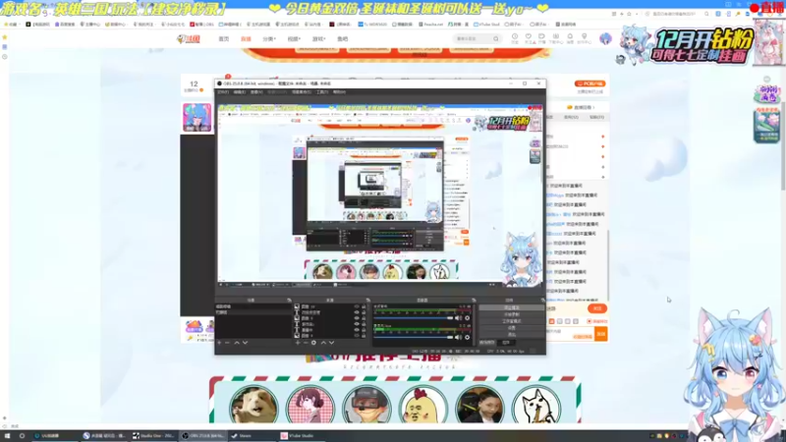The image size is (786, 442).
Task: Click orange send button in chat box
Action: coord(600,334)
